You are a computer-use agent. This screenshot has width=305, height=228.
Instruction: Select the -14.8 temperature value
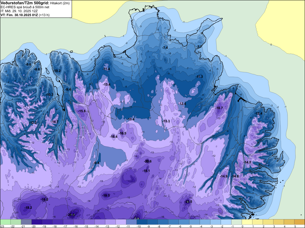[235, 176]
